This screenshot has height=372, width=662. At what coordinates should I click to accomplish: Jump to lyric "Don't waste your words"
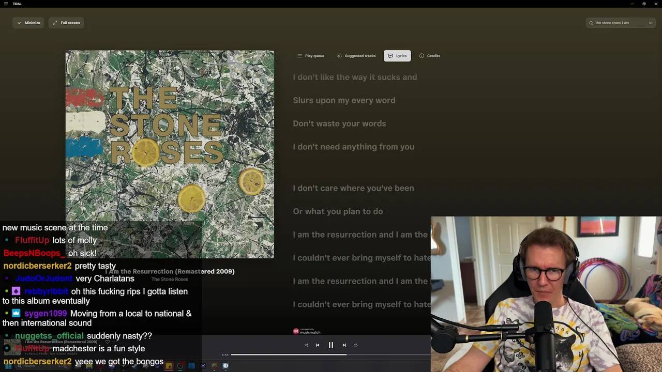339,123
